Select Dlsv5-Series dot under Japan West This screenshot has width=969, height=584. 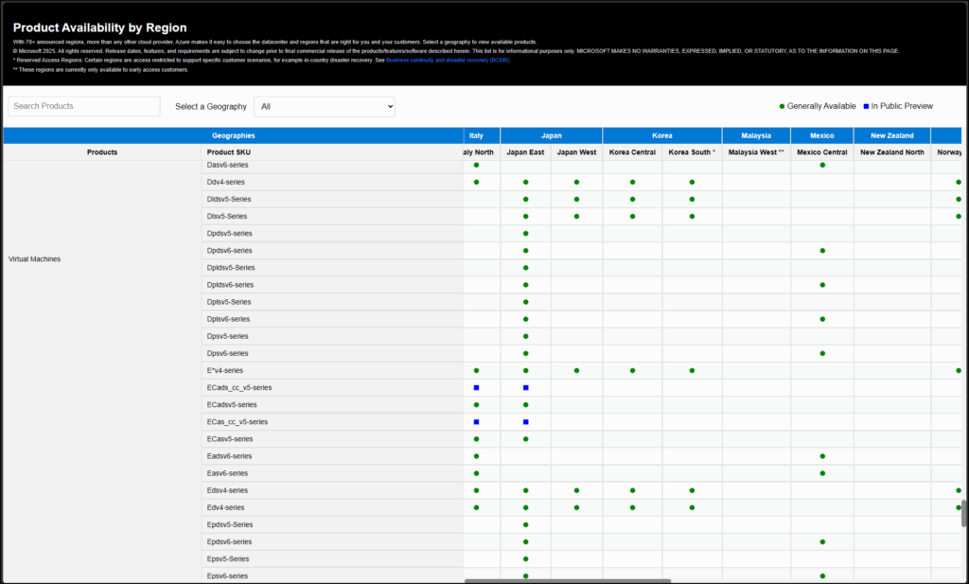click(576, 217)
